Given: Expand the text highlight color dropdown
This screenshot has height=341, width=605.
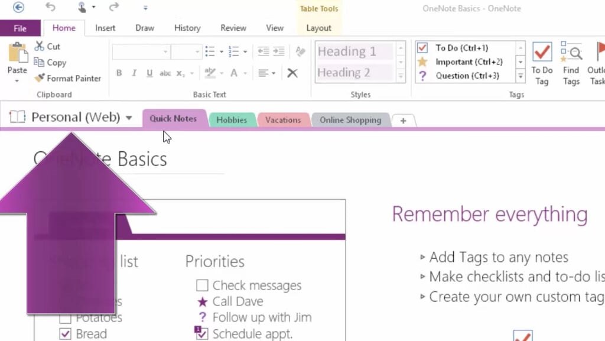Looking at the screenshot, I should pyautogui.click(x=222, y=73).
